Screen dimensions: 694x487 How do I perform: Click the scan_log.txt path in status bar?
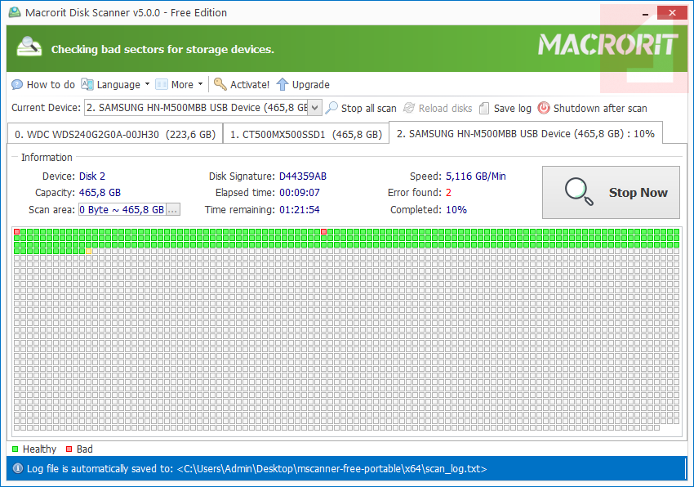332,469
